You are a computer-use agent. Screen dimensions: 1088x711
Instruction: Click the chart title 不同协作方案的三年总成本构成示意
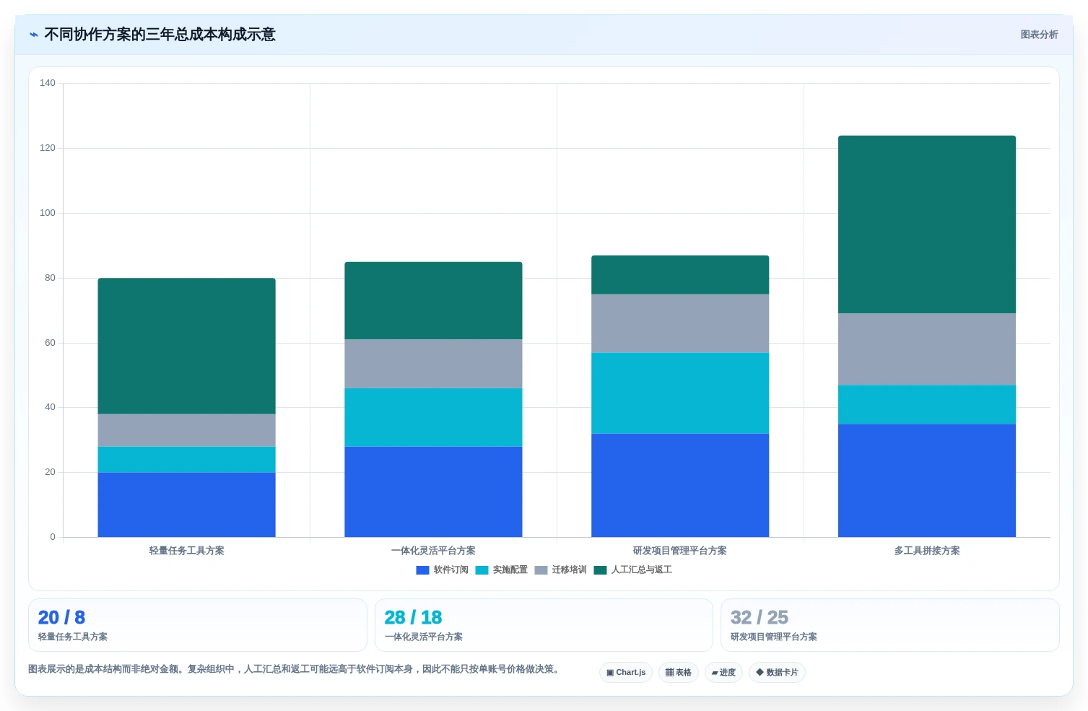(160, 35)
